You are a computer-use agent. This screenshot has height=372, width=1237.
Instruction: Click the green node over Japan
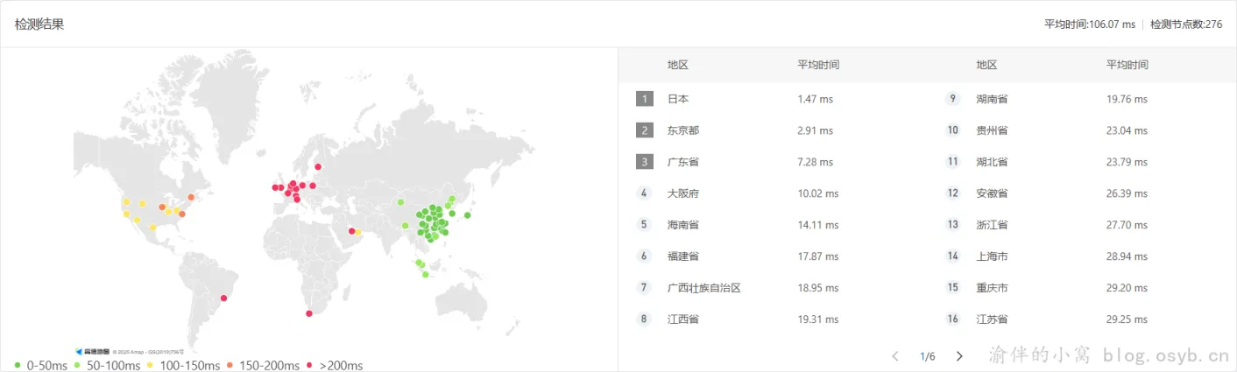pos(468,215)
